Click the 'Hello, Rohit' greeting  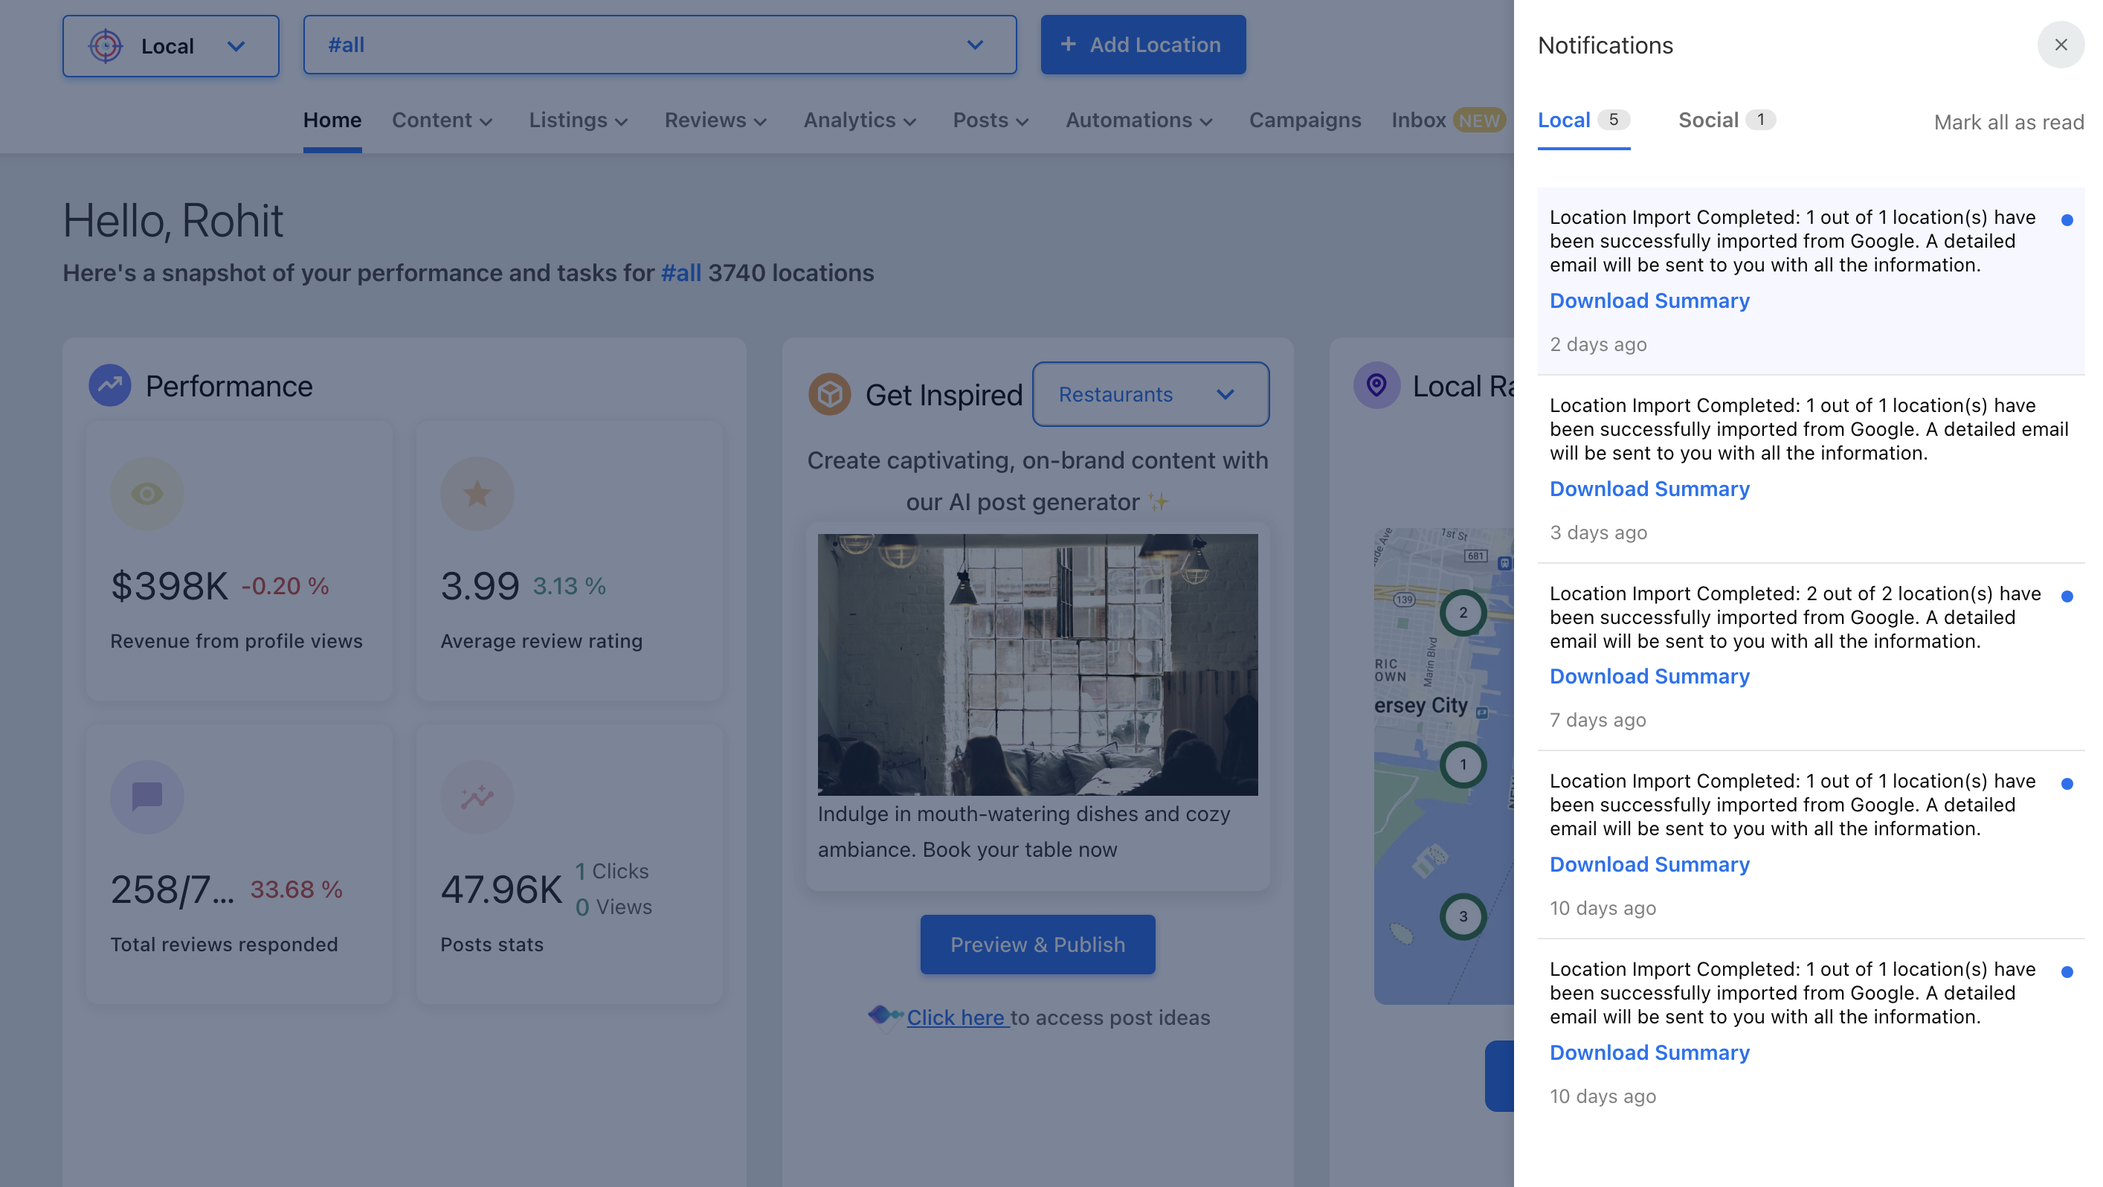pos(173,220)
